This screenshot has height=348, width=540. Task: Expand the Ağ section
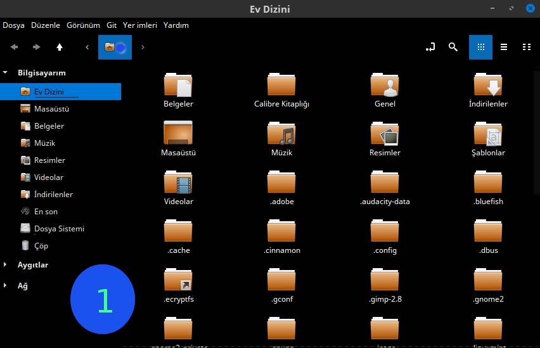(5, 285)
